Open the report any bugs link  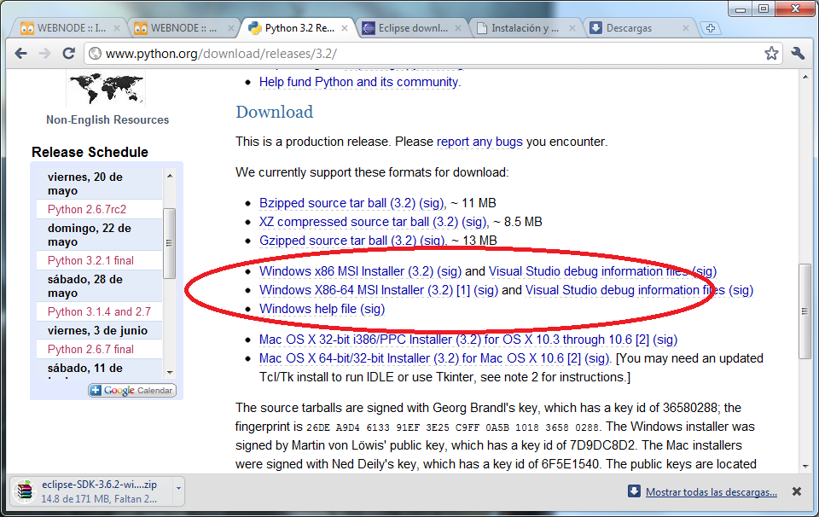pyautogui.click(x=479, y=142)
